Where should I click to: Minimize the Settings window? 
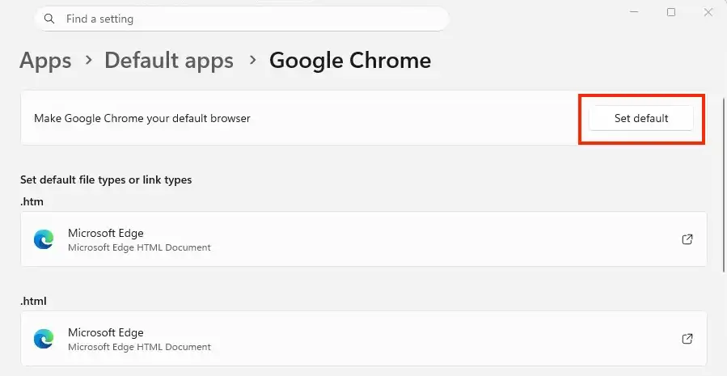pos(634,12)
